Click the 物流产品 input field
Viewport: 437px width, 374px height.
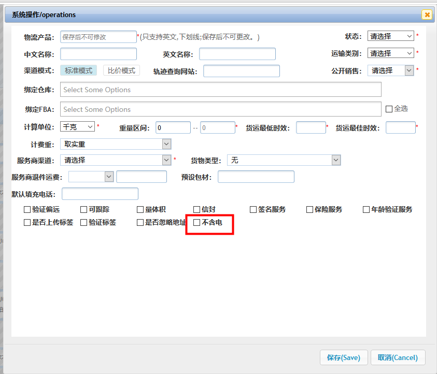[98, 37]
